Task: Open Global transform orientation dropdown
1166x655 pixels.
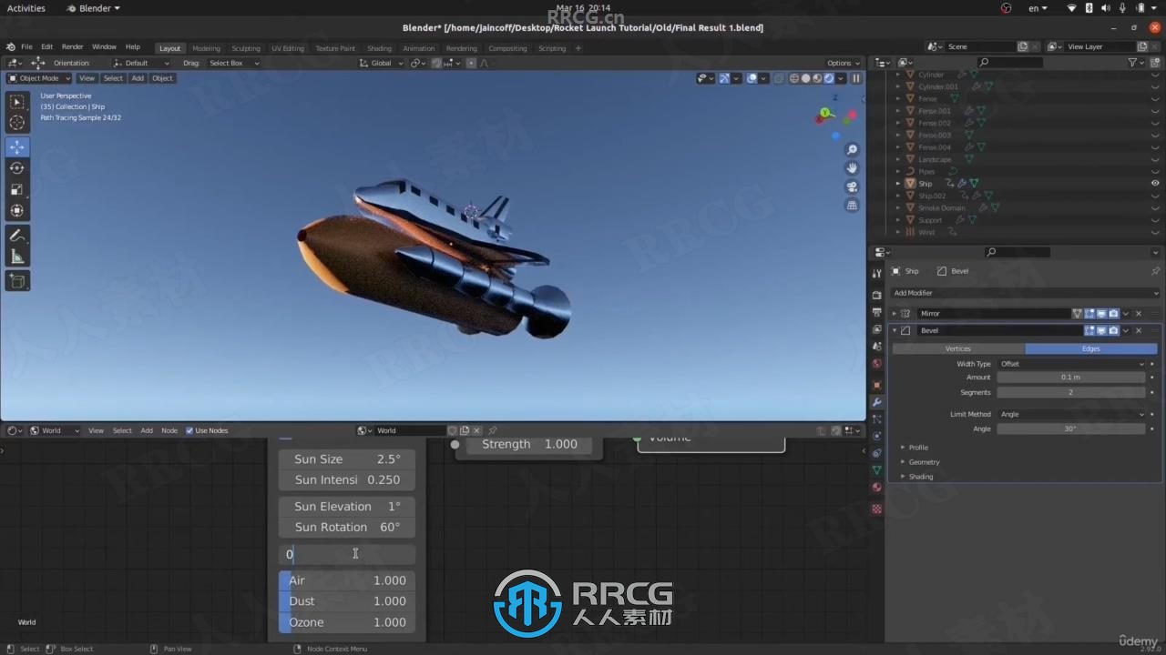Action: (x=380, y=63)
